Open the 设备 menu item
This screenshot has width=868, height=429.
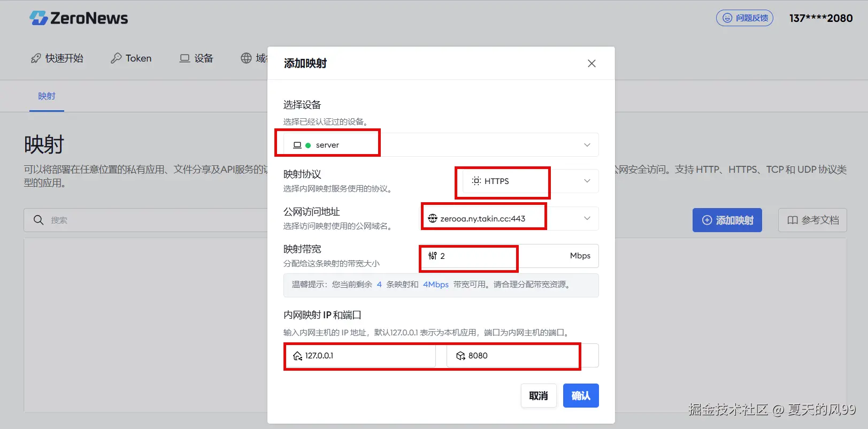[196, 58]
